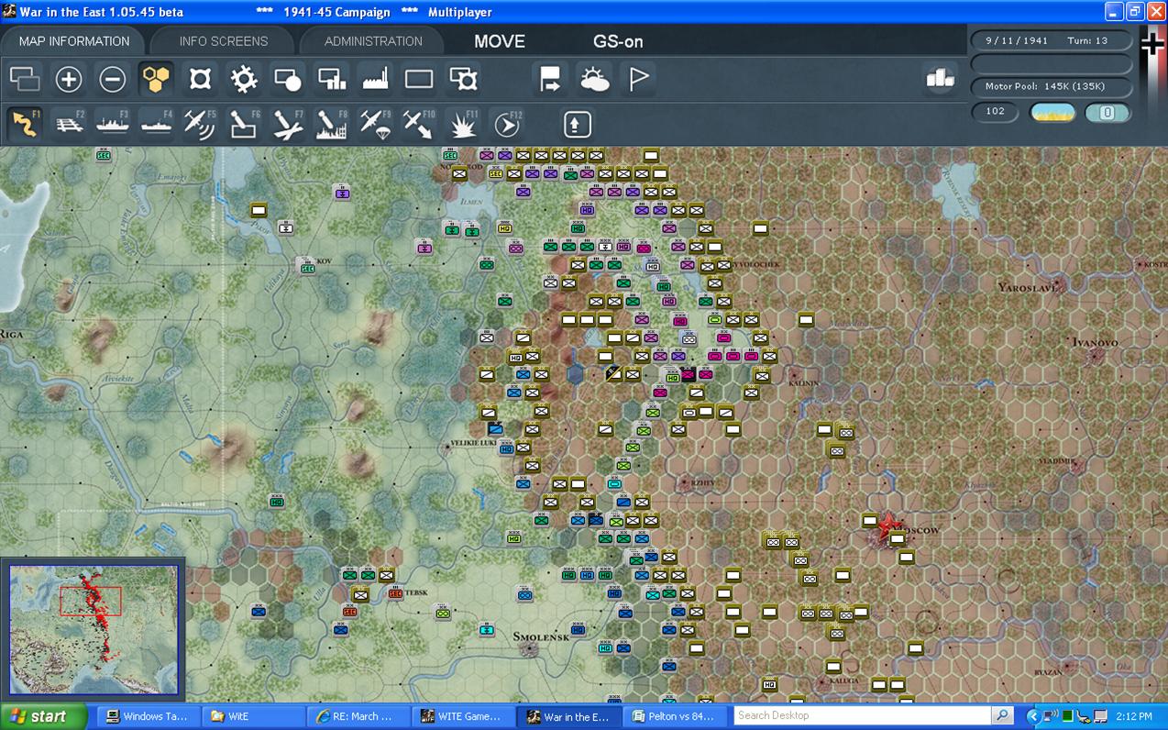Click the bar chart statistics button
The height and width of the screenshot is (730, 1168).
point(940,79)
